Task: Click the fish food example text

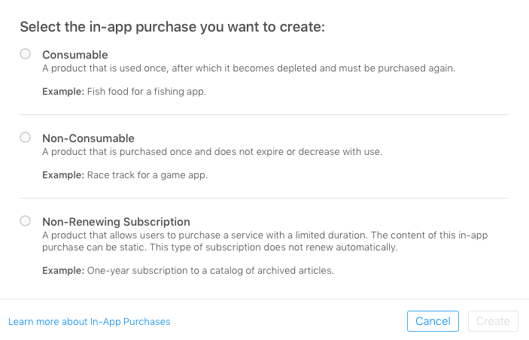Action: coord(160,92)
